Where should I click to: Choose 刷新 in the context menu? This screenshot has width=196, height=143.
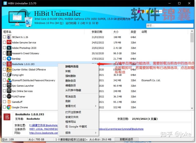point(78,101)
